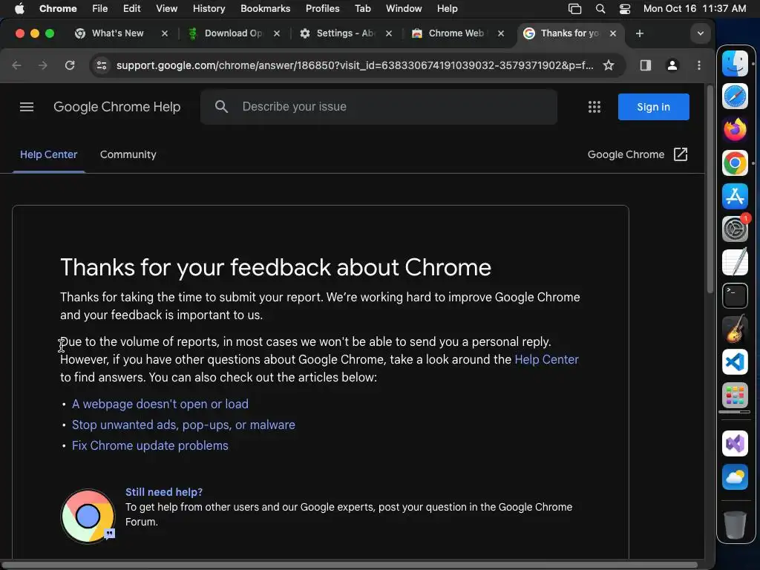Switch to the What's New tab

117,33
